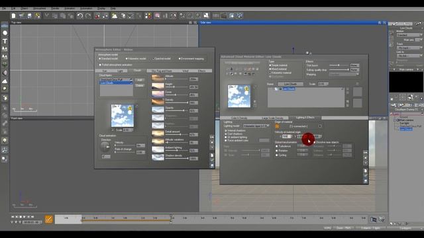Click the Redo arrow in the toolbar

click(x=88, y=16)
